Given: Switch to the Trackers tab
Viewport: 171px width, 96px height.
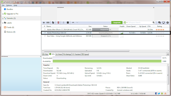Looking at the screenshot, I should tap(76, 54).
